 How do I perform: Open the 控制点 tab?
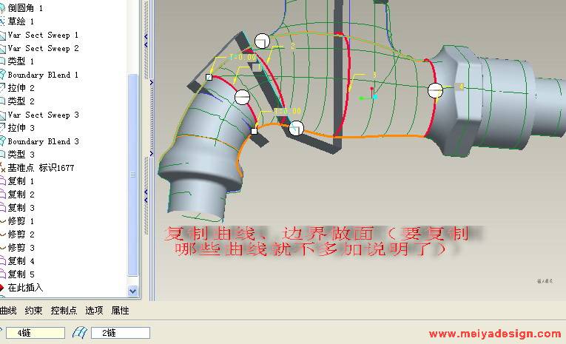pos(64,311)
